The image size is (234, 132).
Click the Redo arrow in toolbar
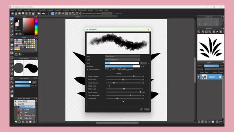click(44, 14)
